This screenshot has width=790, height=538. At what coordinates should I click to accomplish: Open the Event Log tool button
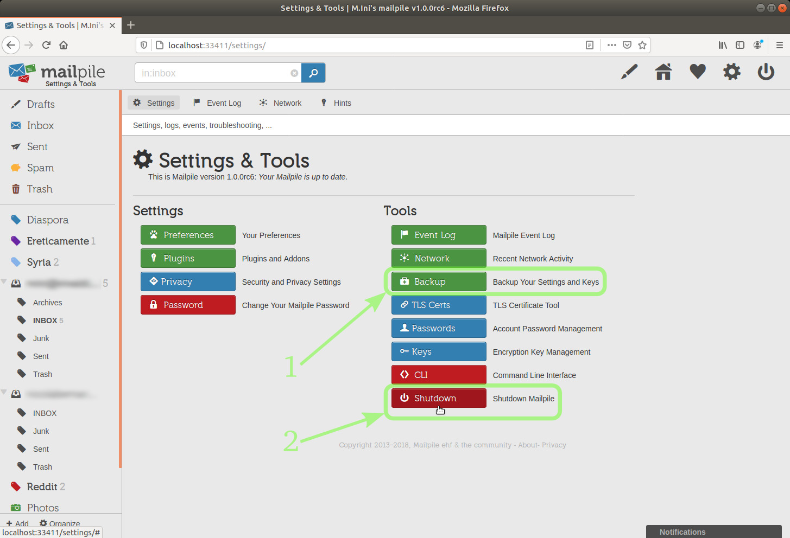tap(439, 235)
